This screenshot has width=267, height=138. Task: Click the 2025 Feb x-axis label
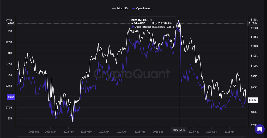coord(34,132)
